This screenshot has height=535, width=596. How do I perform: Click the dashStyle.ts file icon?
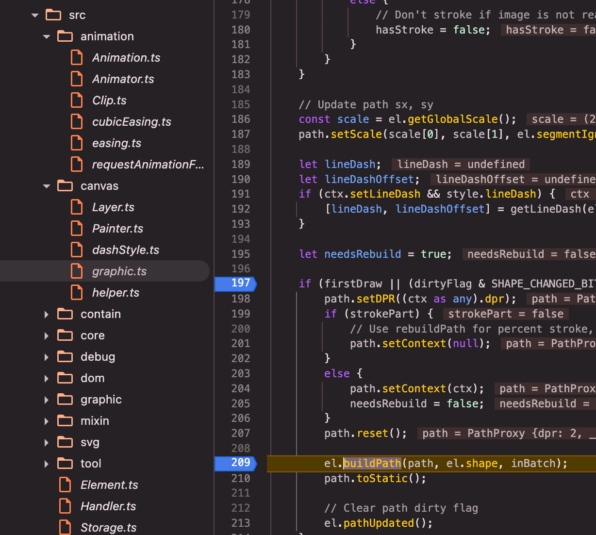(77, 250)
